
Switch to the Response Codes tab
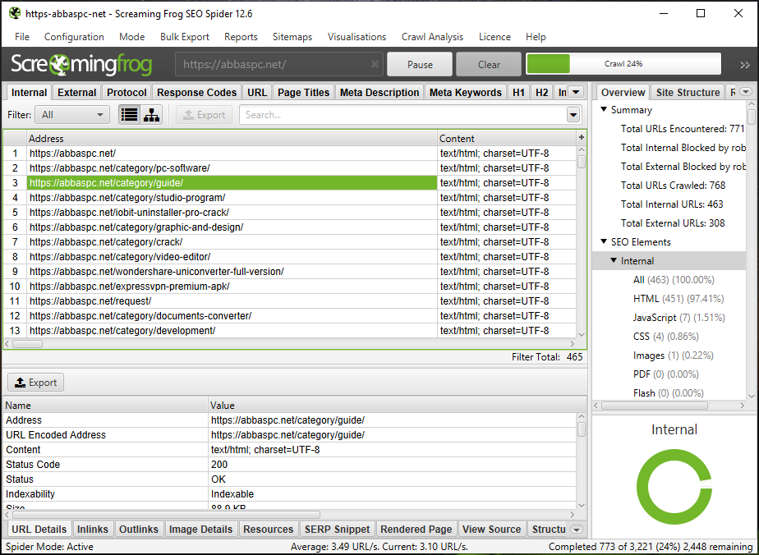(196, 93)
